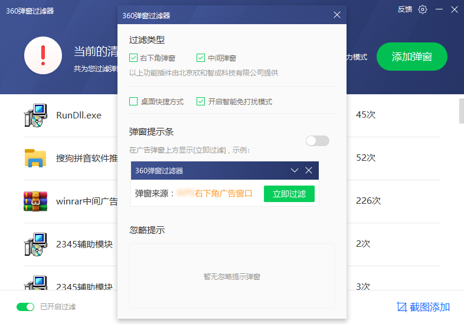Click the 截图添加 crop icon

402,307
